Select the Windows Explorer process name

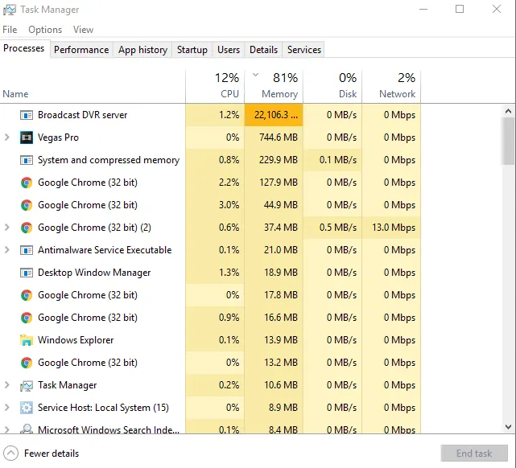(x=76, y=340)
